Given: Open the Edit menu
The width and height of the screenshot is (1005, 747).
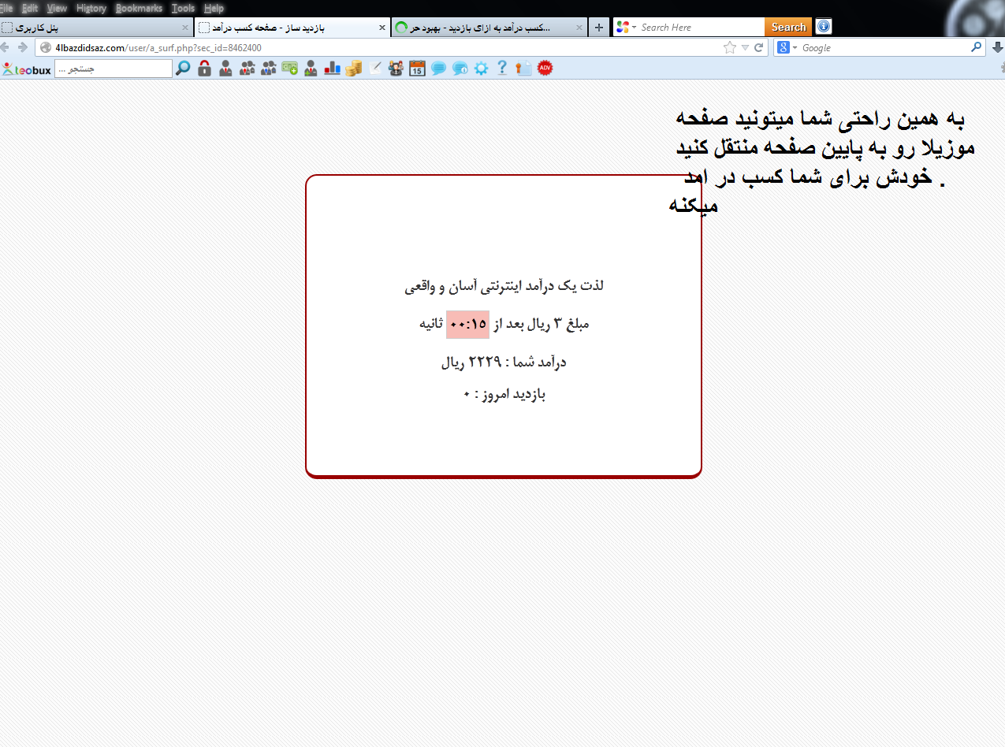Looking at the screenshot, I should click(30, 8).
